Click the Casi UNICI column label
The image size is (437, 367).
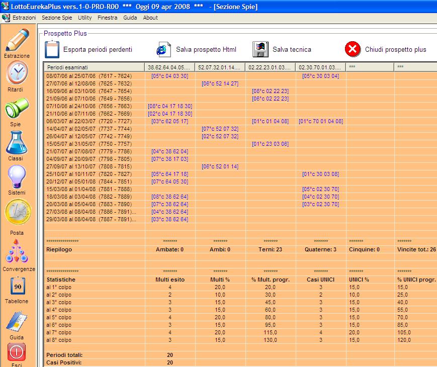click(x=320, y=280)
